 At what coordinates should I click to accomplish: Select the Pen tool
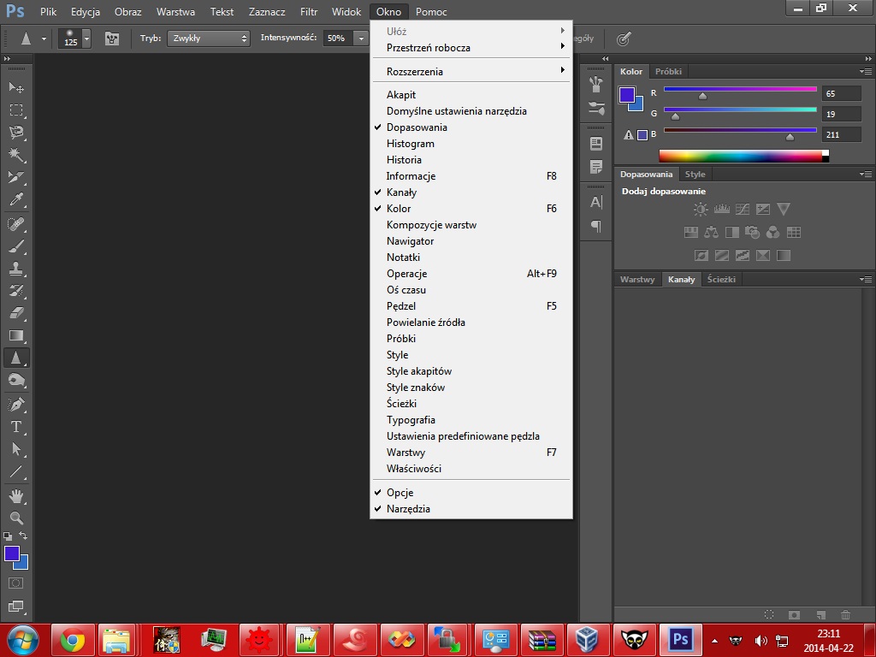click(16, 405)
